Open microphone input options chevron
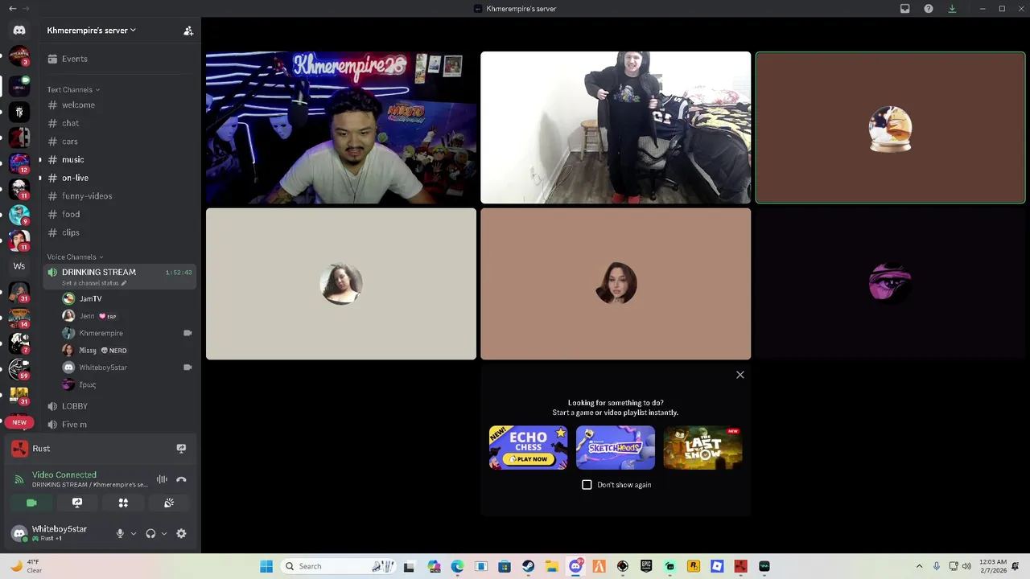 pos(134,533)
